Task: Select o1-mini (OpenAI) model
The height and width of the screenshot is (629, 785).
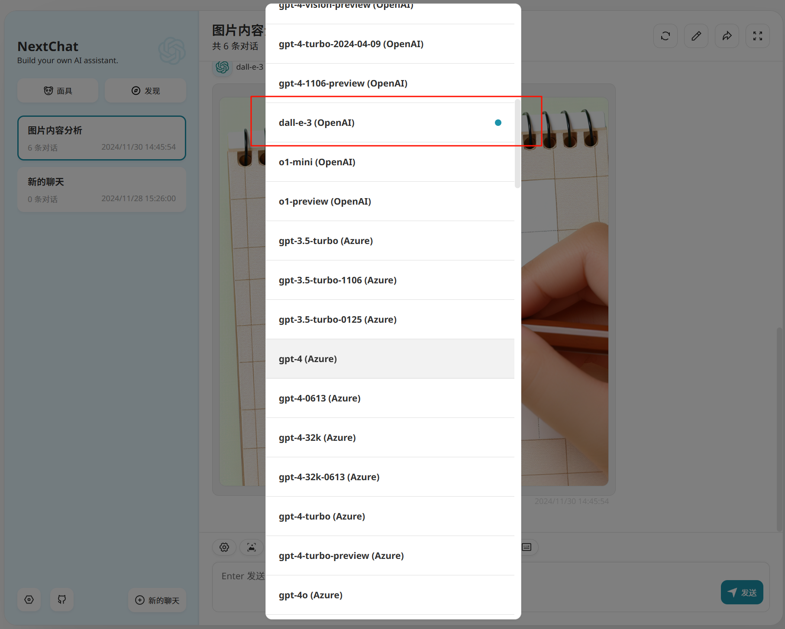Action: point(390,162)
